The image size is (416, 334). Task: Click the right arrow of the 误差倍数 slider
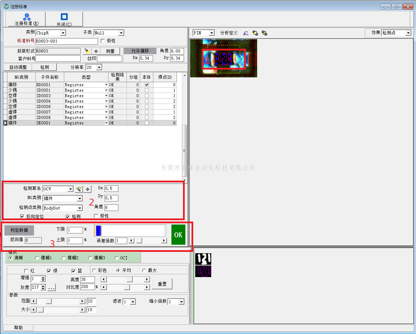pyautogui.click(x=164, y=241)
